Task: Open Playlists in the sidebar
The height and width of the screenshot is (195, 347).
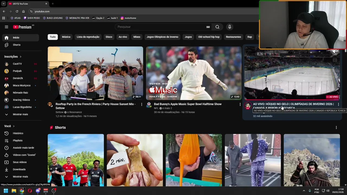Action: 21,141
